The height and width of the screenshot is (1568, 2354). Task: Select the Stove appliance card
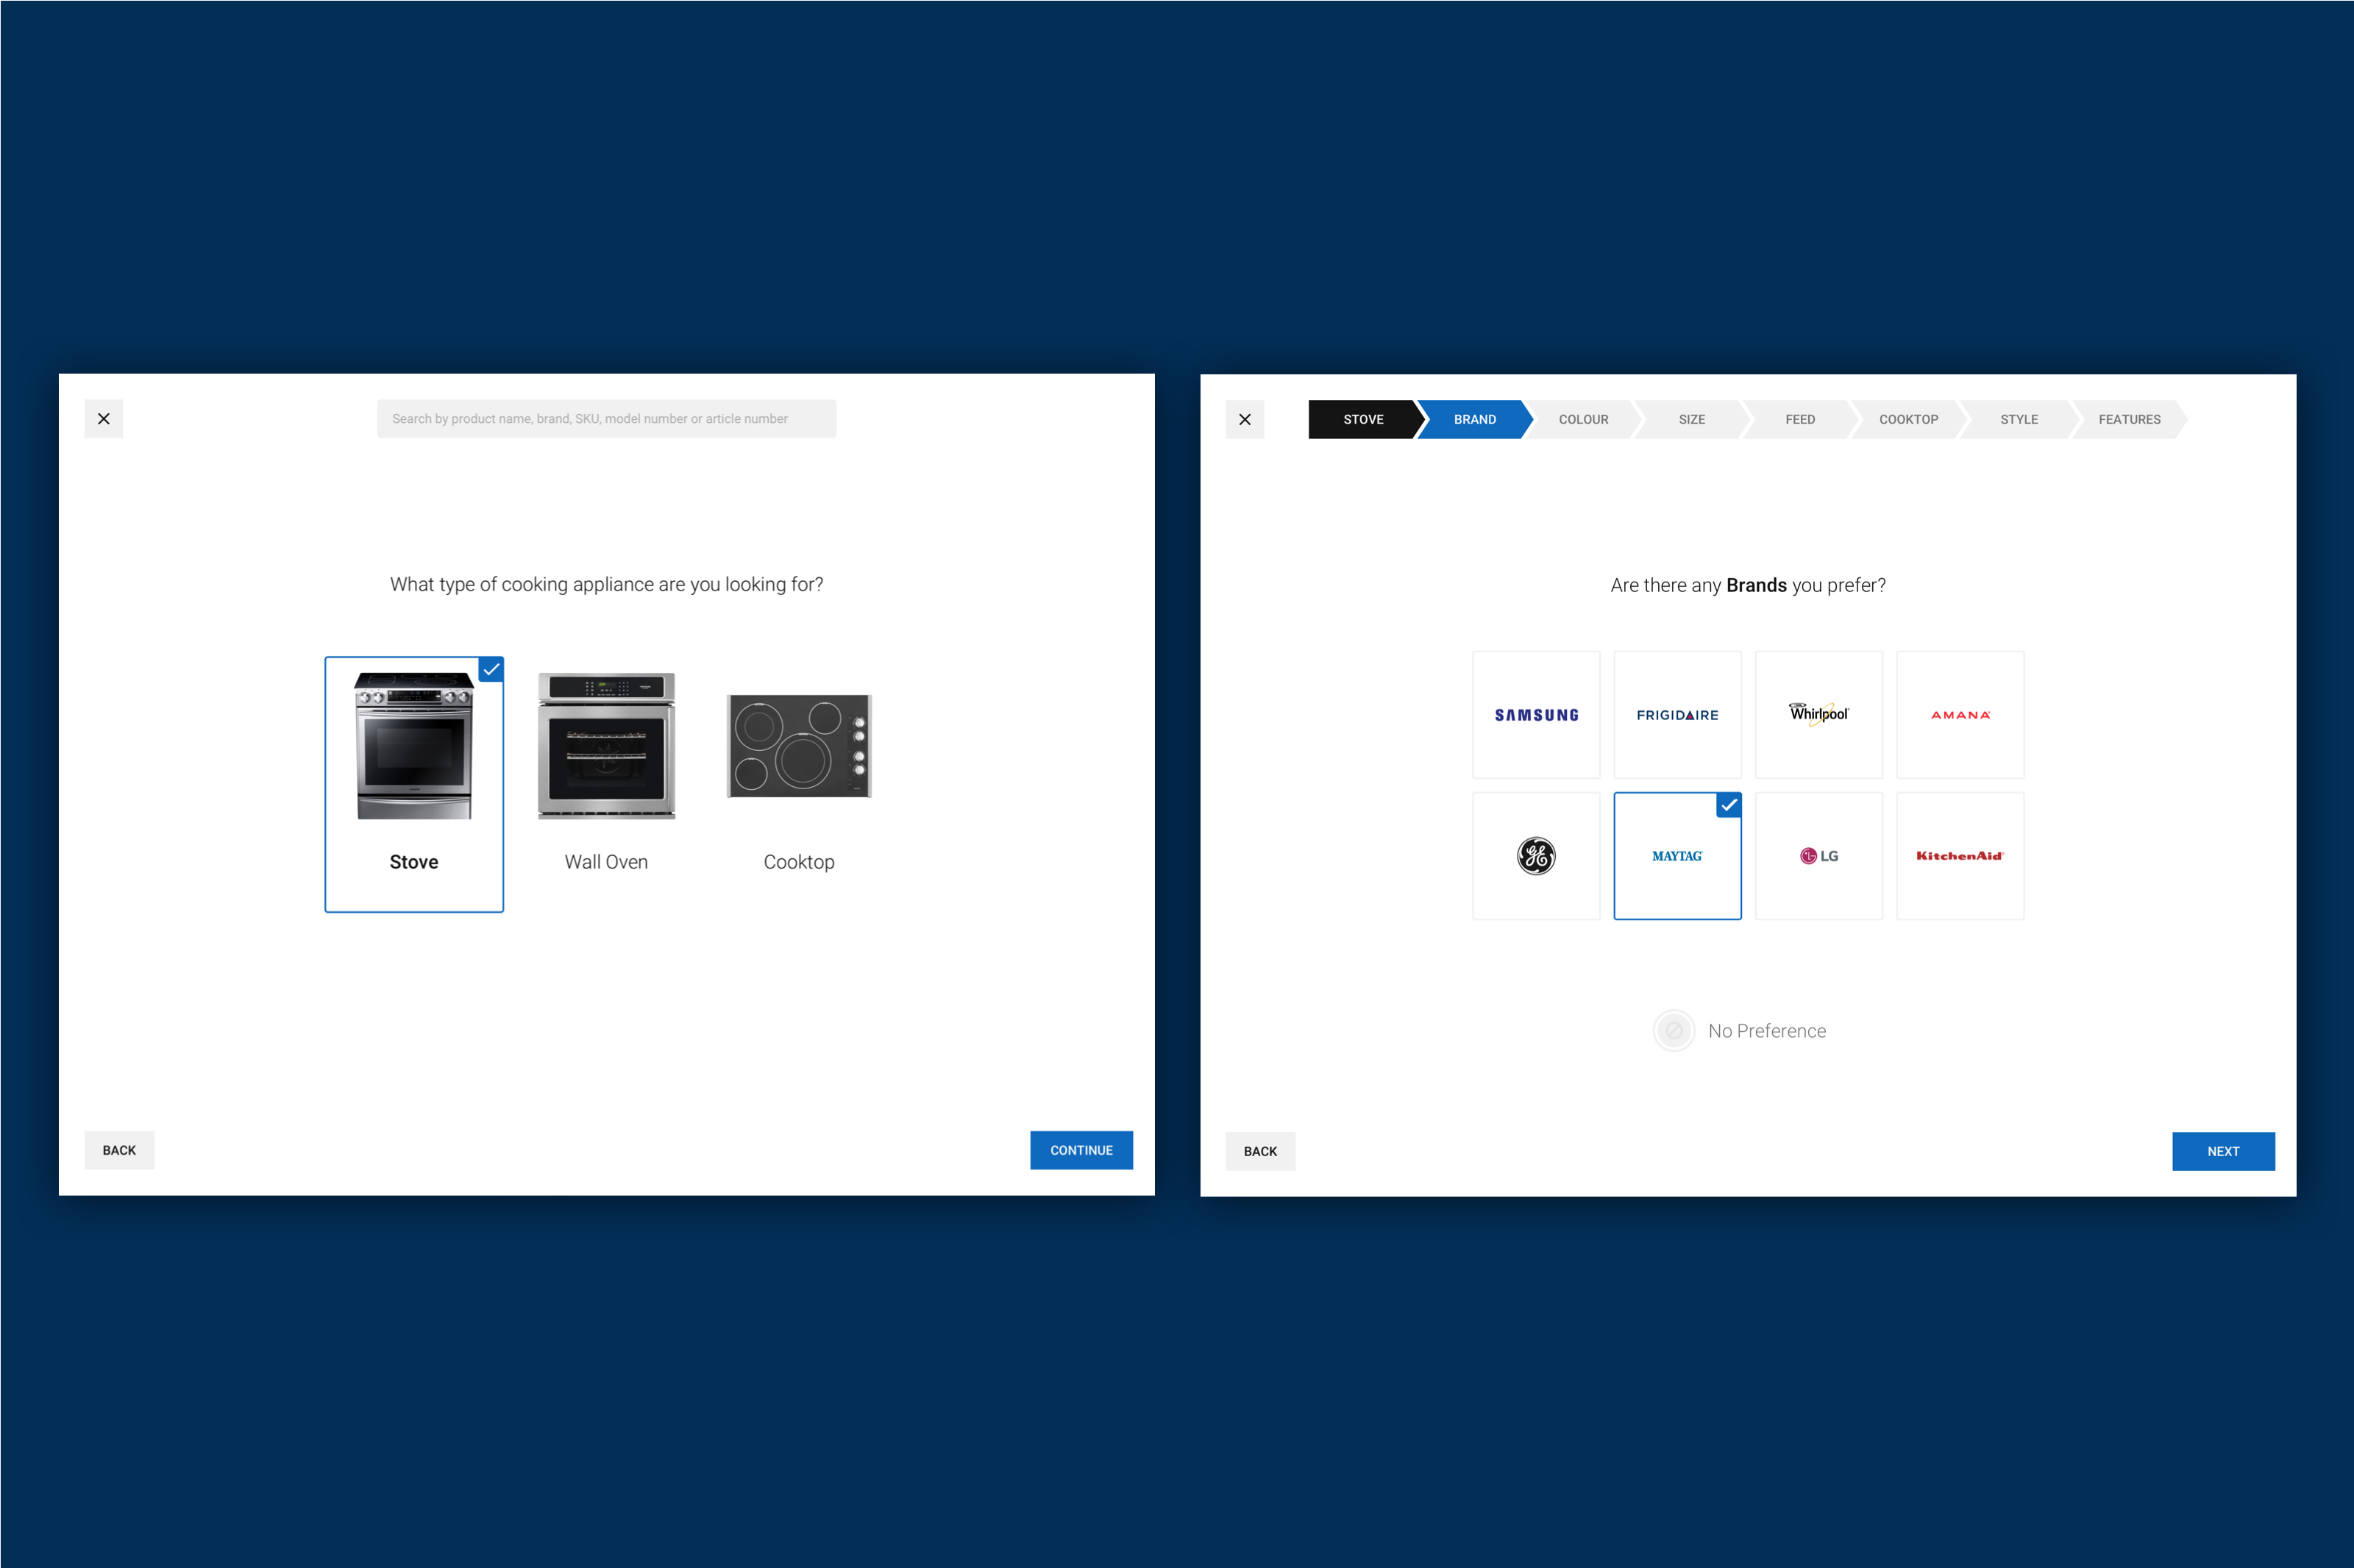tap(414, 784)
